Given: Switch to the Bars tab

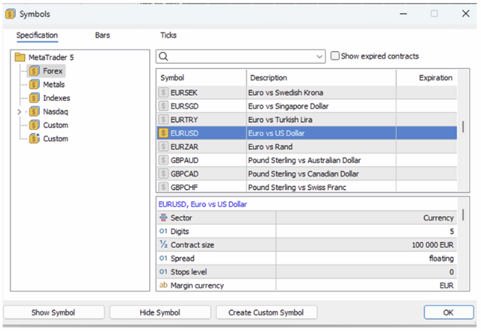Looking at the screenshot, I should (102, 35).
